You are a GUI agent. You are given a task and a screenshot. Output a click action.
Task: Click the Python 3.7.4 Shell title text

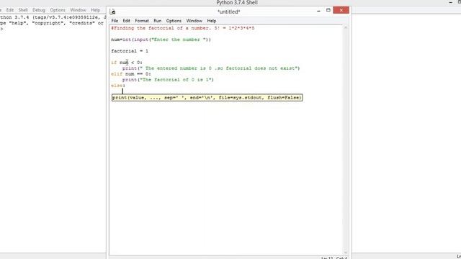[x=237, y=3]
